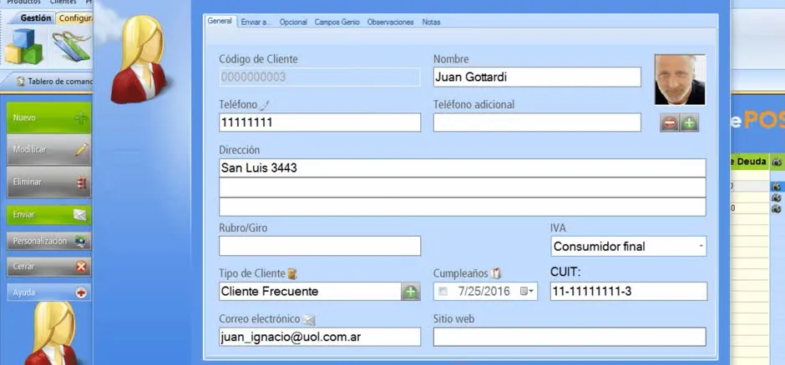Open the Opcional tab
The image size is (785, 365).
click(x=293, y=22)
